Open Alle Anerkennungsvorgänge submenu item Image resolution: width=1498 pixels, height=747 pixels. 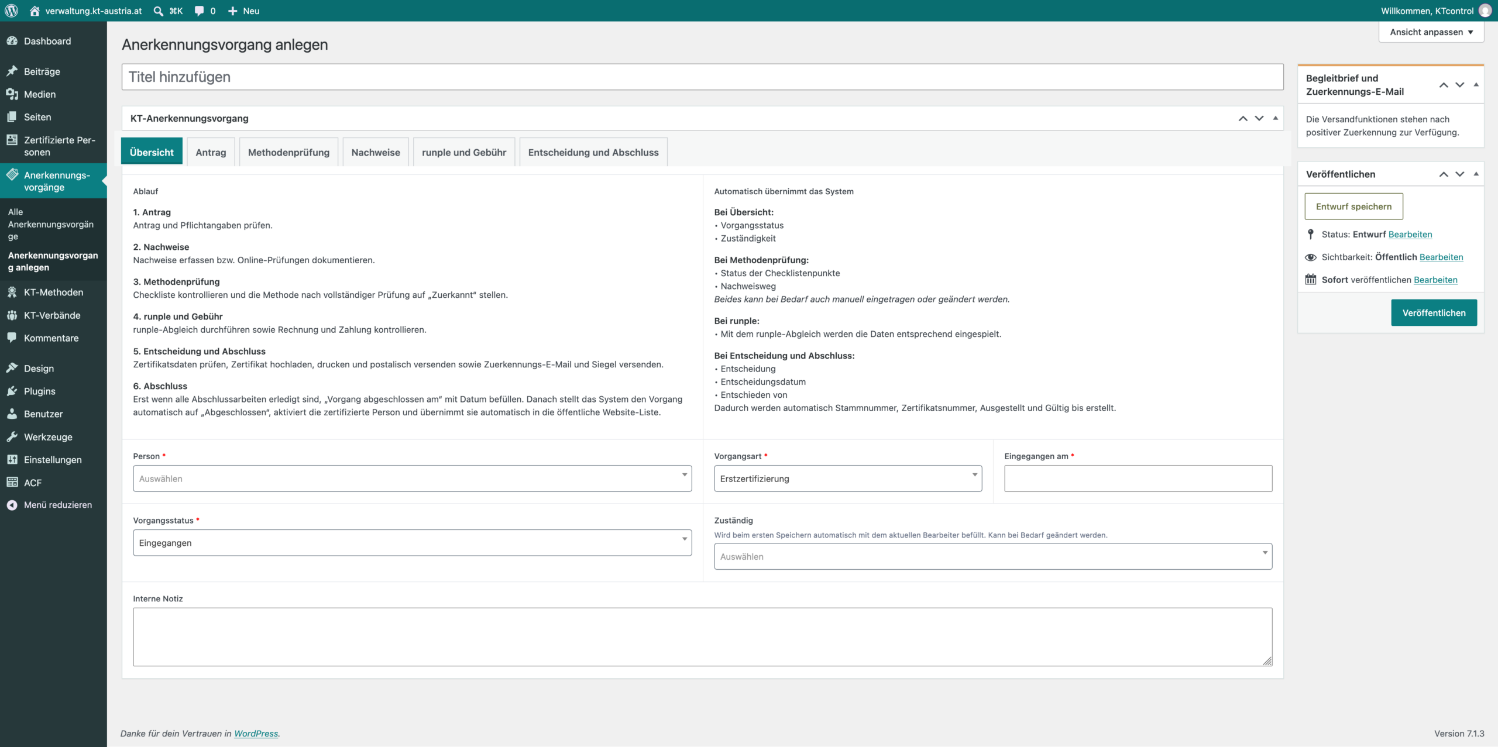pyautogui.click(x=51, y=224)
